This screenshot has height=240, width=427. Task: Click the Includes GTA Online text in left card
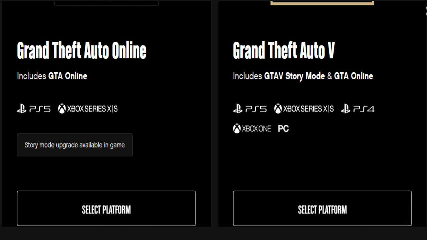point(52,76)
